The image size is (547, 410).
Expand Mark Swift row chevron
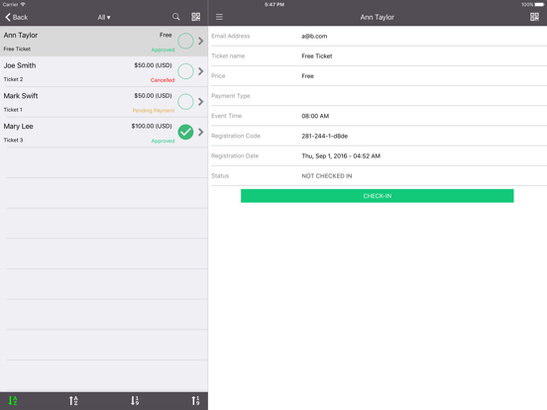(x=200, y=101)
